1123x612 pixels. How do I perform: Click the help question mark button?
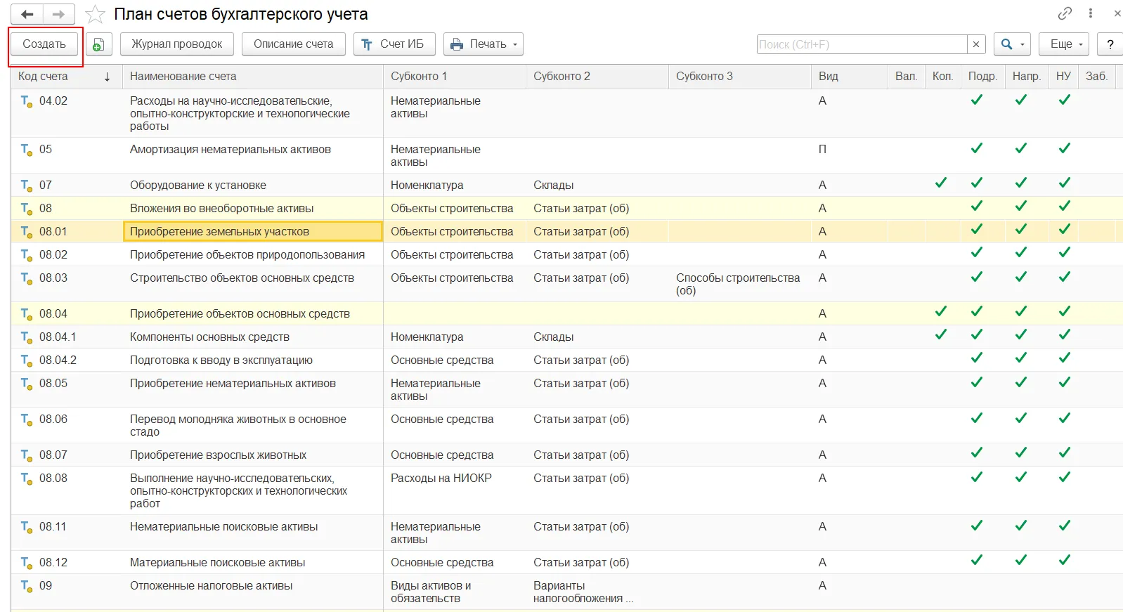pos(1110,44)
